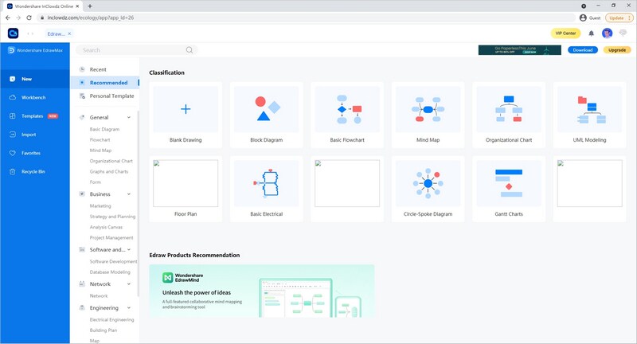Open the Circle-Spoke Diagram template
The width and height of the screenshot is (637, 344).
(x=428, y=189)
